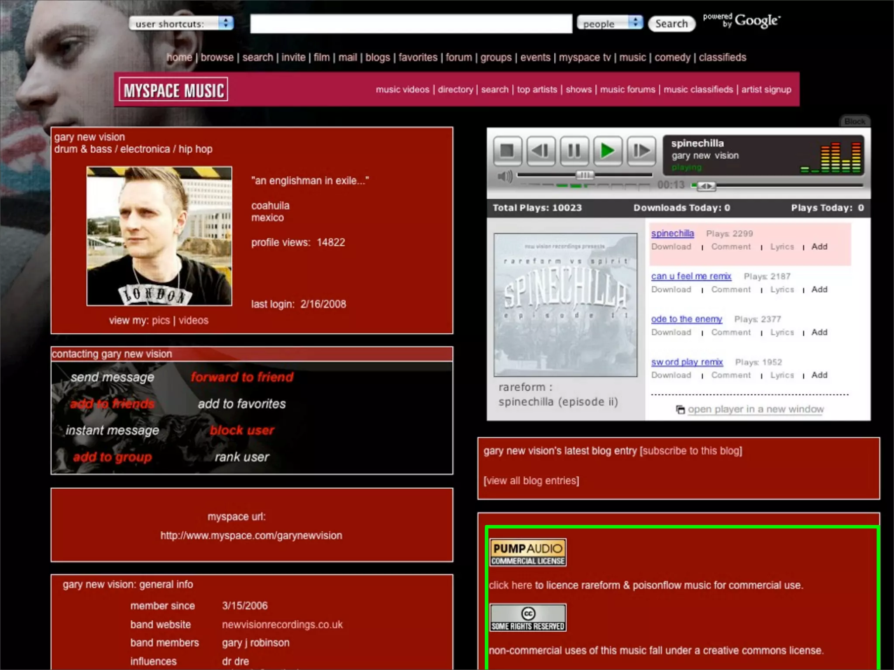Click 'subscribe to this blog' link

[691, 451]
